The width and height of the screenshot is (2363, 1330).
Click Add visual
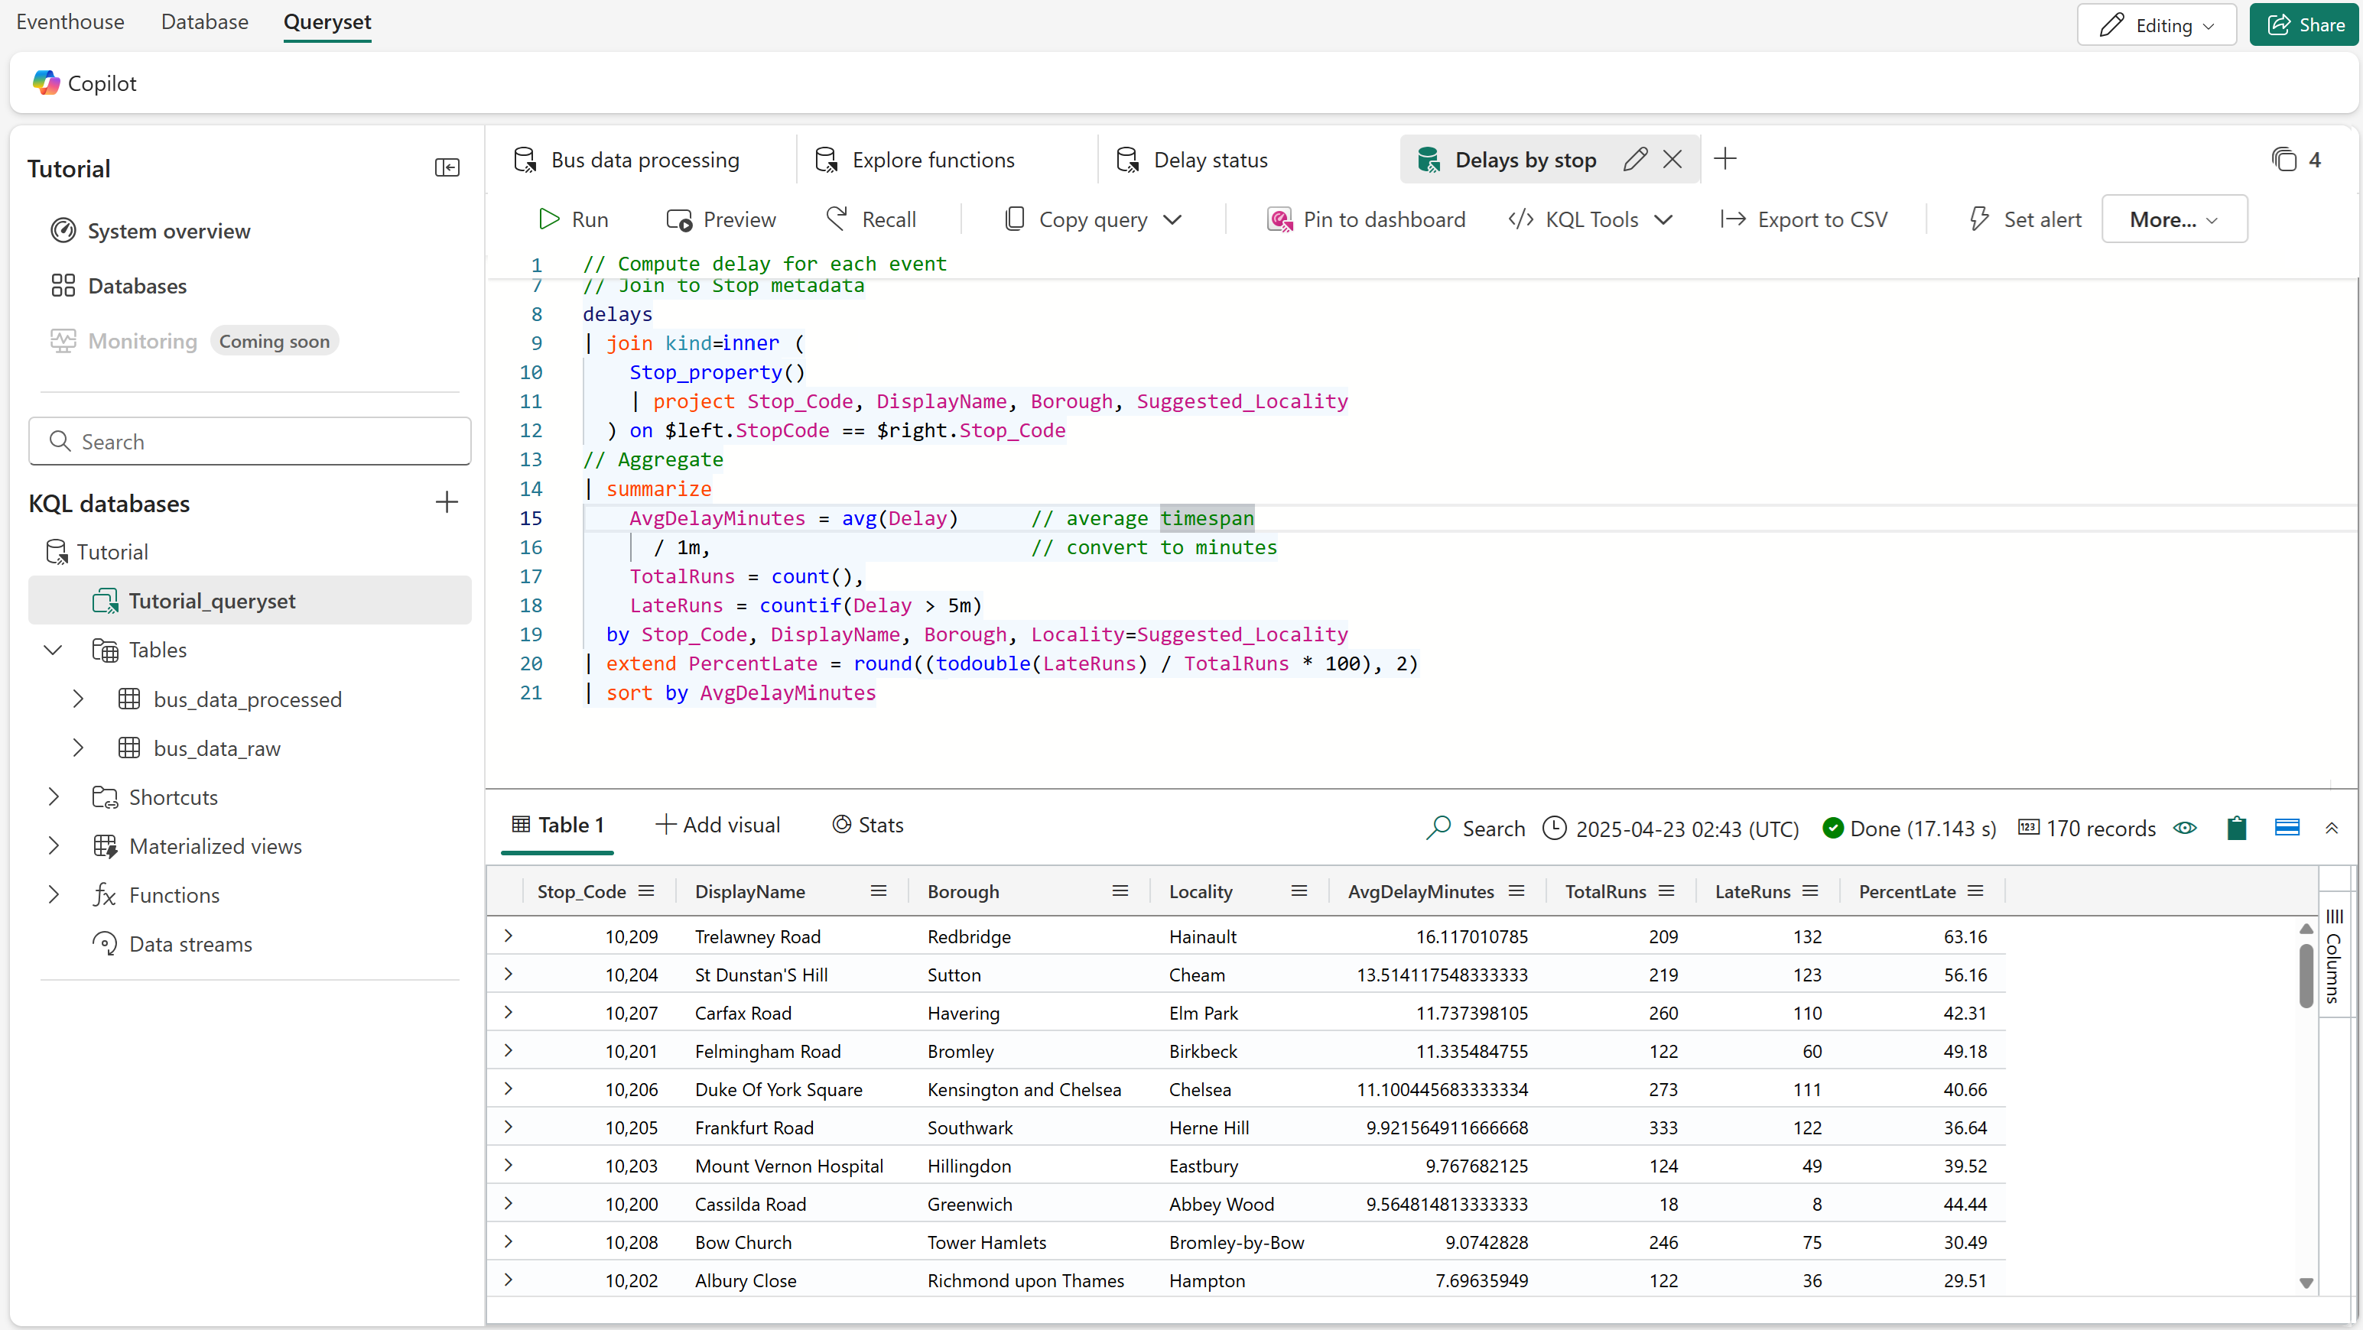coord(718,825)
